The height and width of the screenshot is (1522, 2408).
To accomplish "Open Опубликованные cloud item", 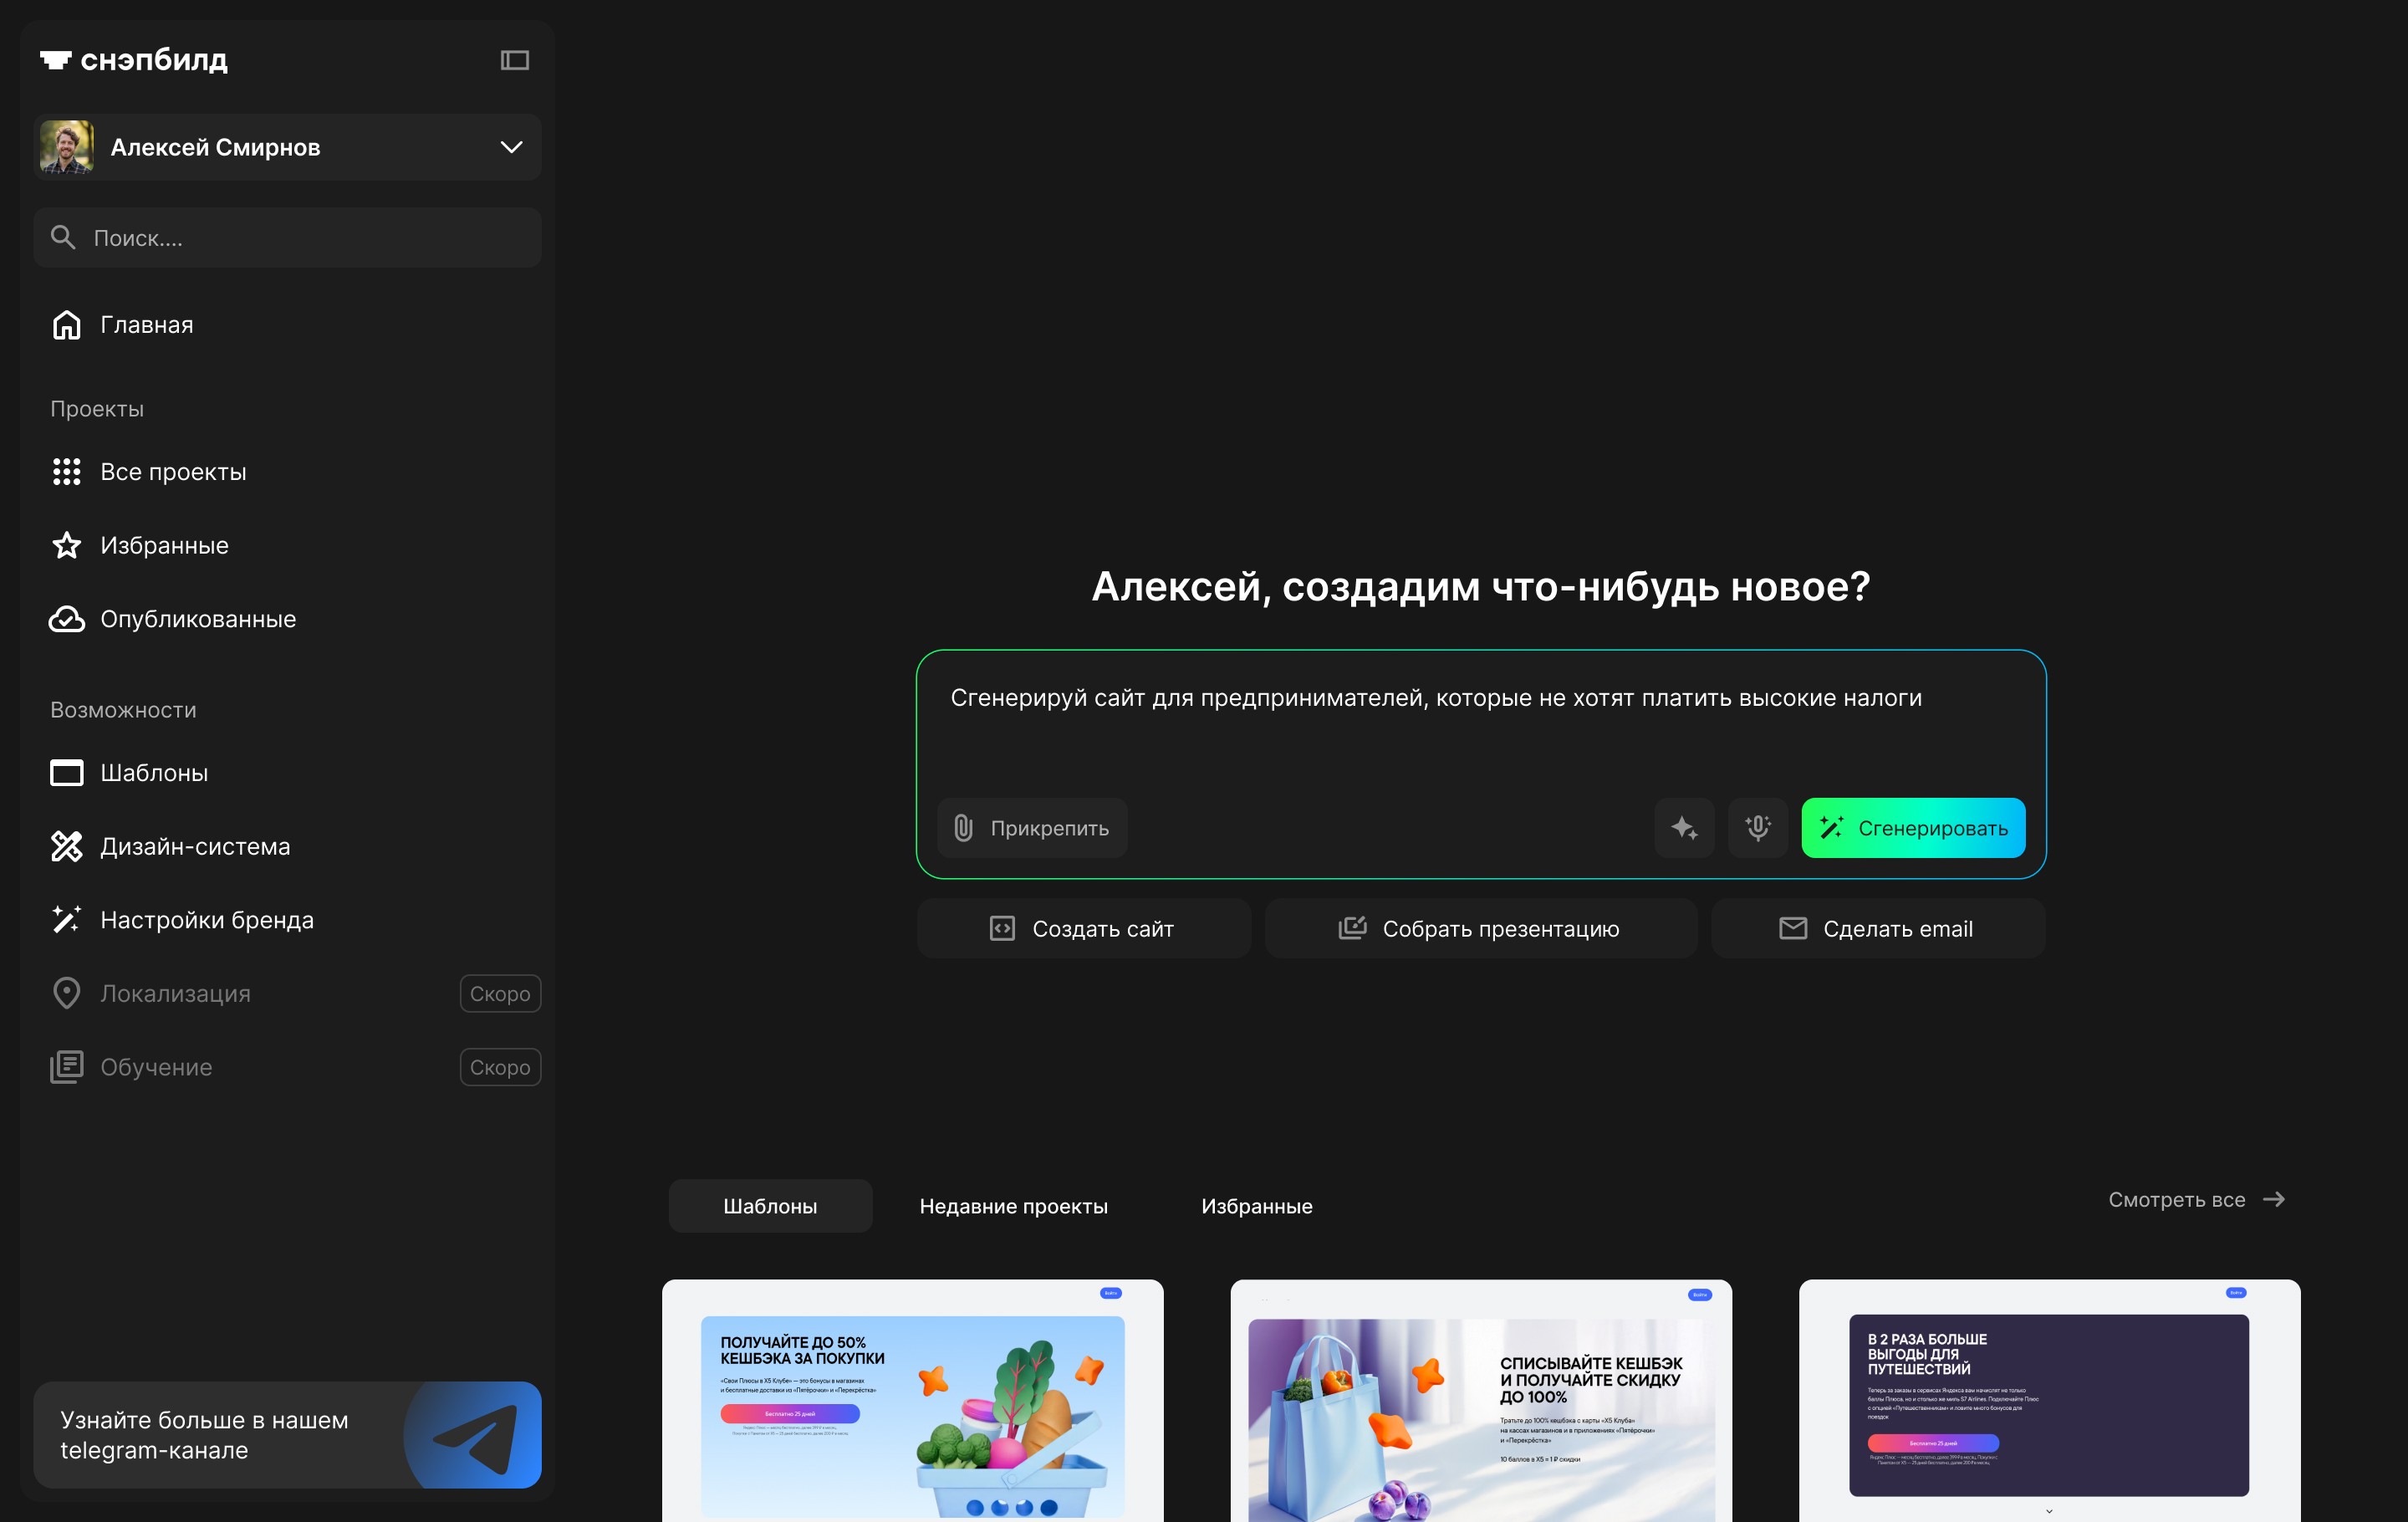I will pyautogui.click(x=197, y=620).
